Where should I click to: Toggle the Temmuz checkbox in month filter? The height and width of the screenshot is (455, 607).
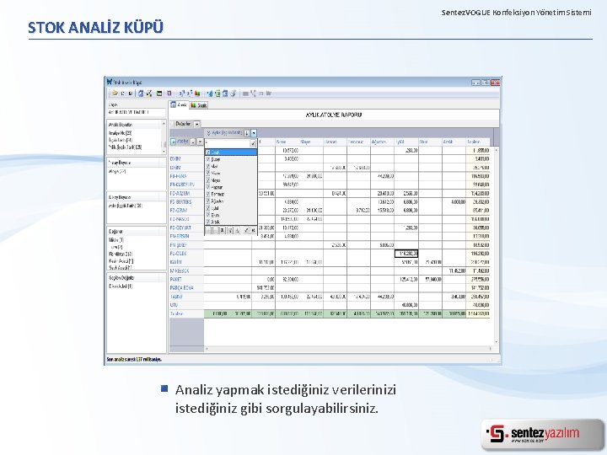coord(208,194)
